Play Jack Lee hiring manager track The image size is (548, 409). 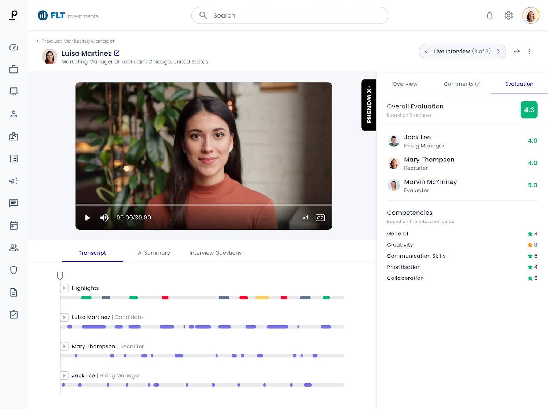pos(65,375)
